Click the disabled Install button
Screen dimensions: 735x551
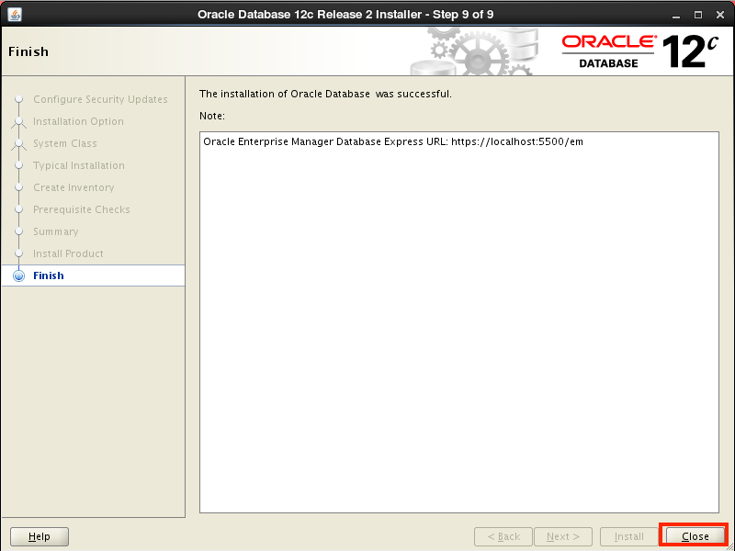[629, 536]
